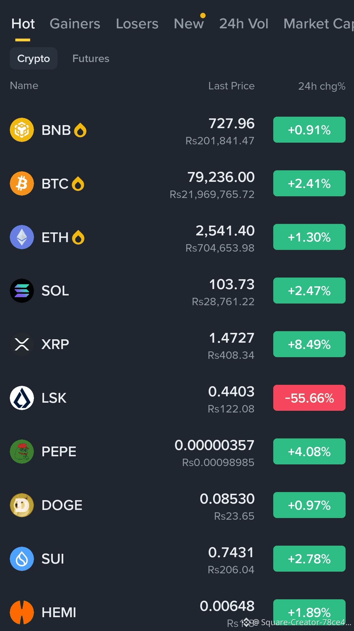Tap the Bitcoin logo icon
Image resolution: width=354 pixels, height=631 pixels.
tap(22, 183)
